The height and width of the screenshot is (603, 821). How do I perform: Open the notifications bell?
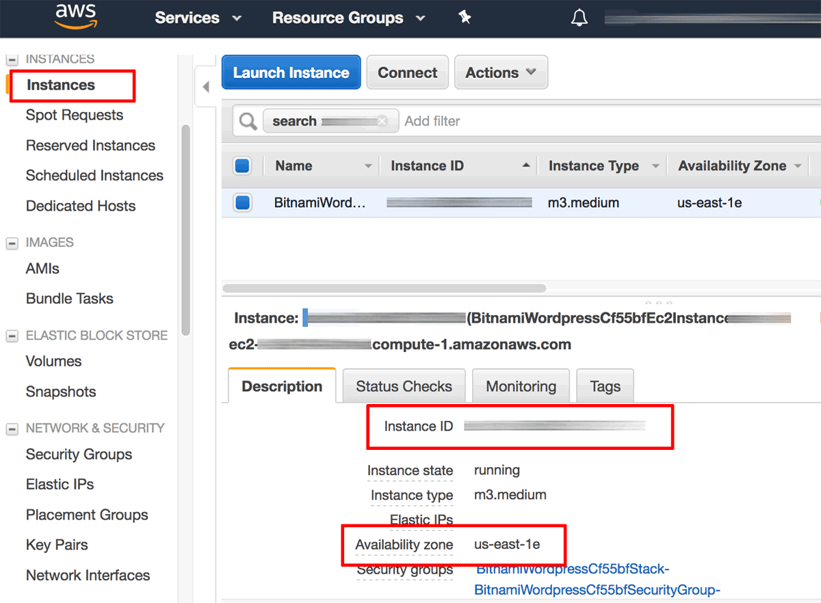click(579, 17)
